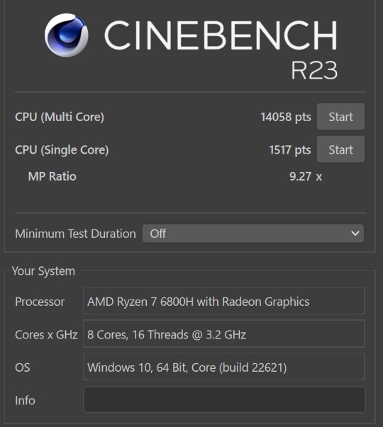Click the 14058 pts multi core score

pos(286,117)
